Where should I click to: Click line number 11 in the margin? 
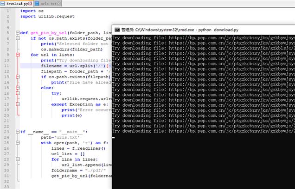click(6, 66)
